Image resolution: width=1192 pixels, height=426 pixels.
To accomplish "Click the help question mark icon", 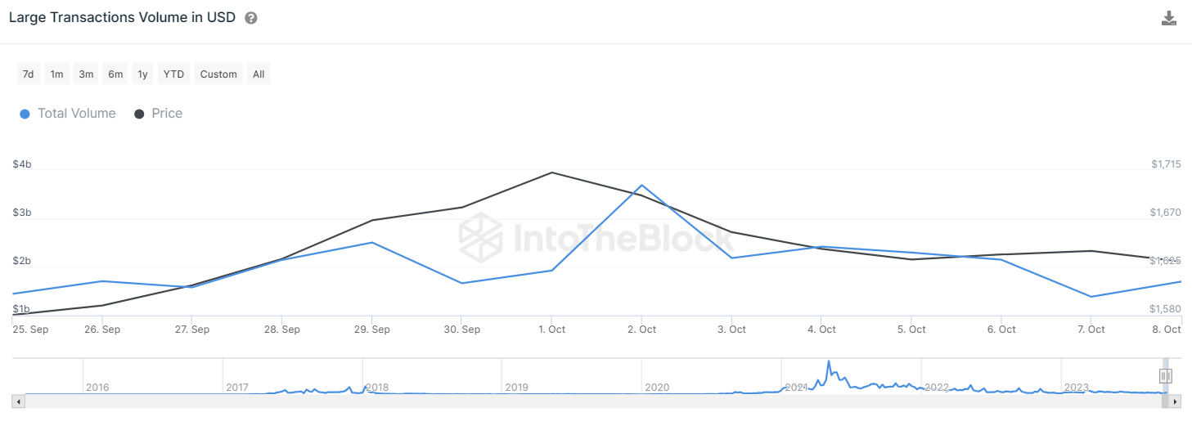I will [x=251, y=18].
